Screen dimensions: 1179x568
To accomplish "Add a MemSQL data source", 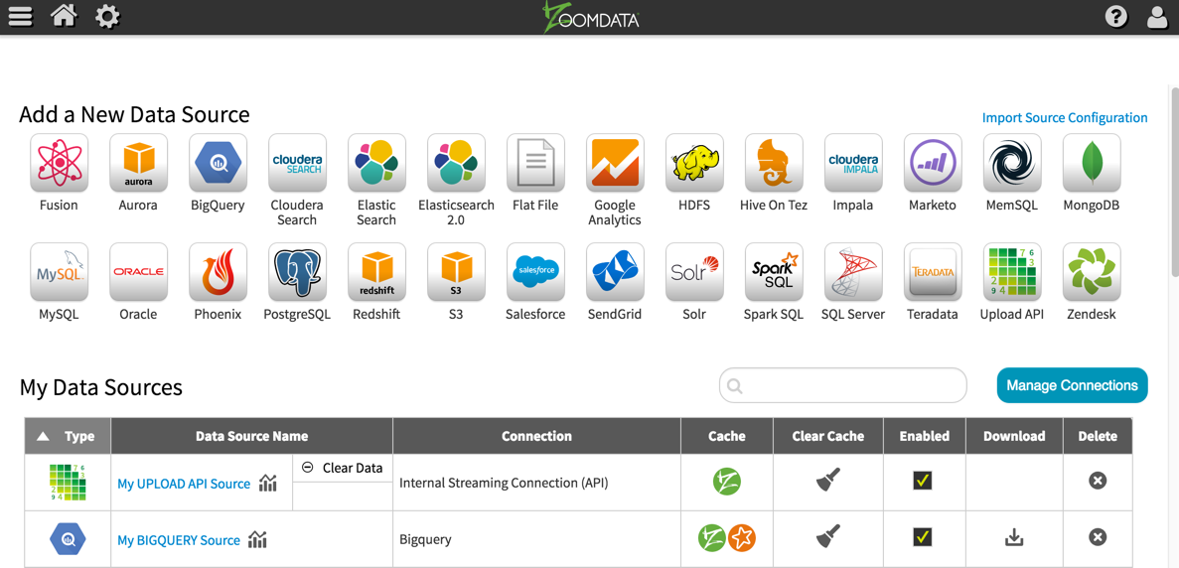I will (x=1012, y=163).
